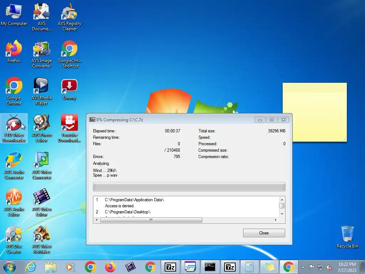
Task: Select the AVS Video ReMaker icon
Action: tap(41, 240)
